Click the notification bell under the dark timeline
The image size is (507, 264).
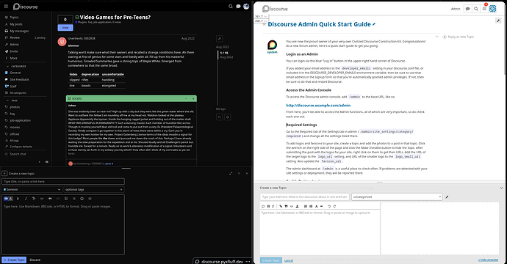[x=228, y=117]
